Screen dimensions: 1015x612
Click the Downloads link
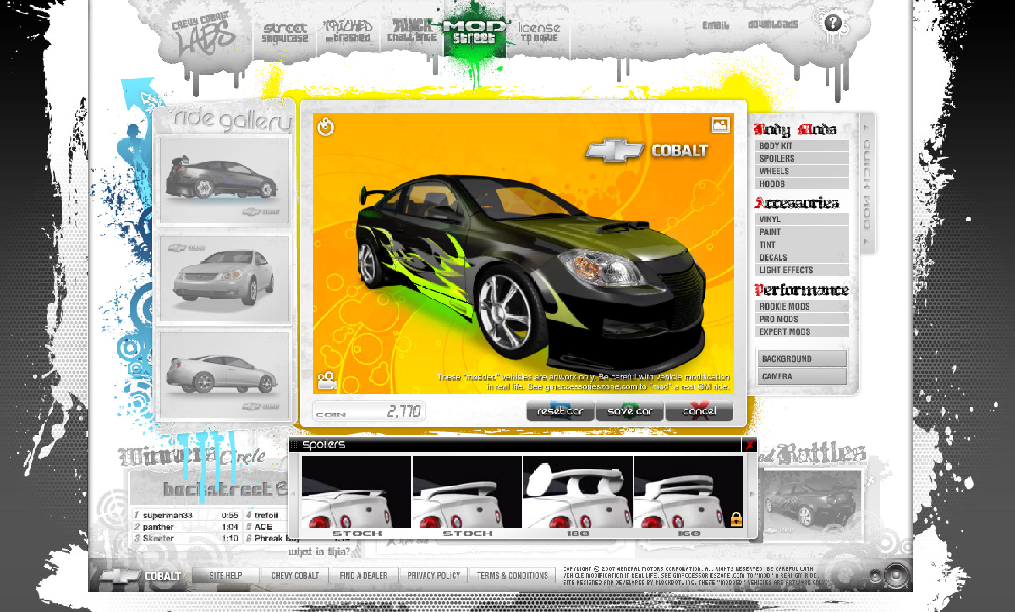click(772, 24)
